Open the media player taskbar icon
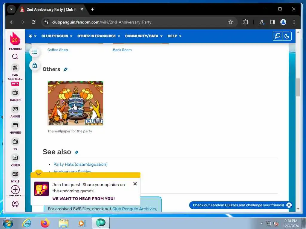The height and width of the screenshot is (229, 306). [82, 223]
